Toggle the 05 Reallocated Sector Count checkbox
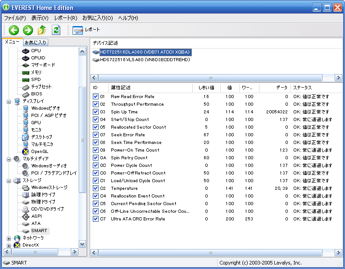 click(96, 127)
